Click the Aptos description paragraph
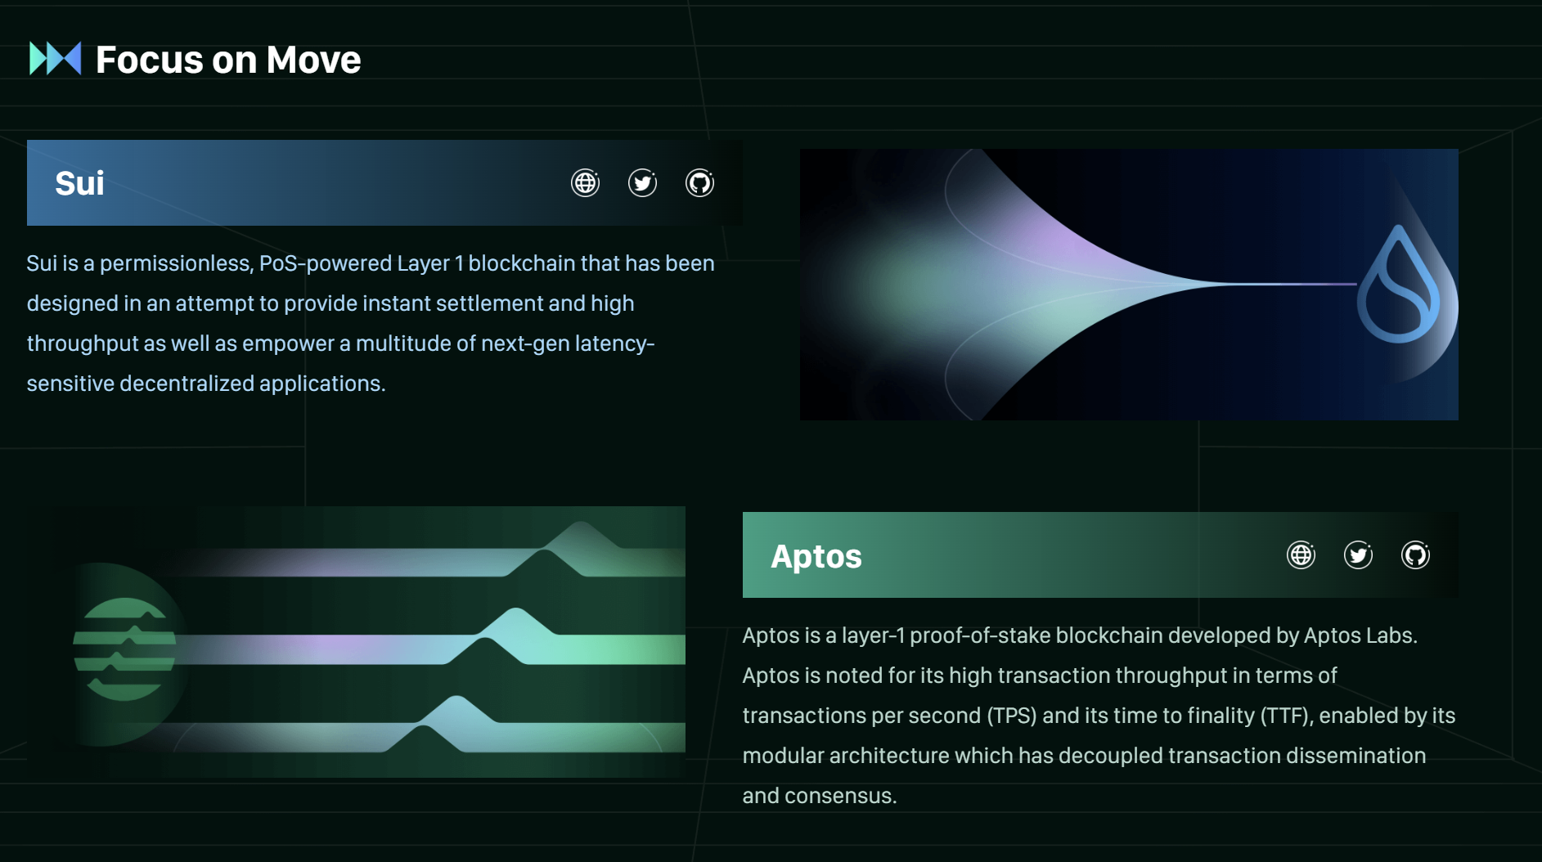 [1099, 716]
